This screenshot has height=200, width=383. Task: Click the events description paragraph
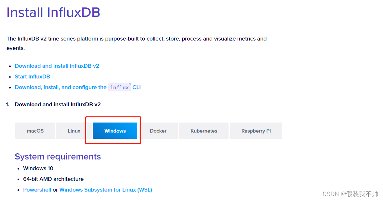pos(137,43)
